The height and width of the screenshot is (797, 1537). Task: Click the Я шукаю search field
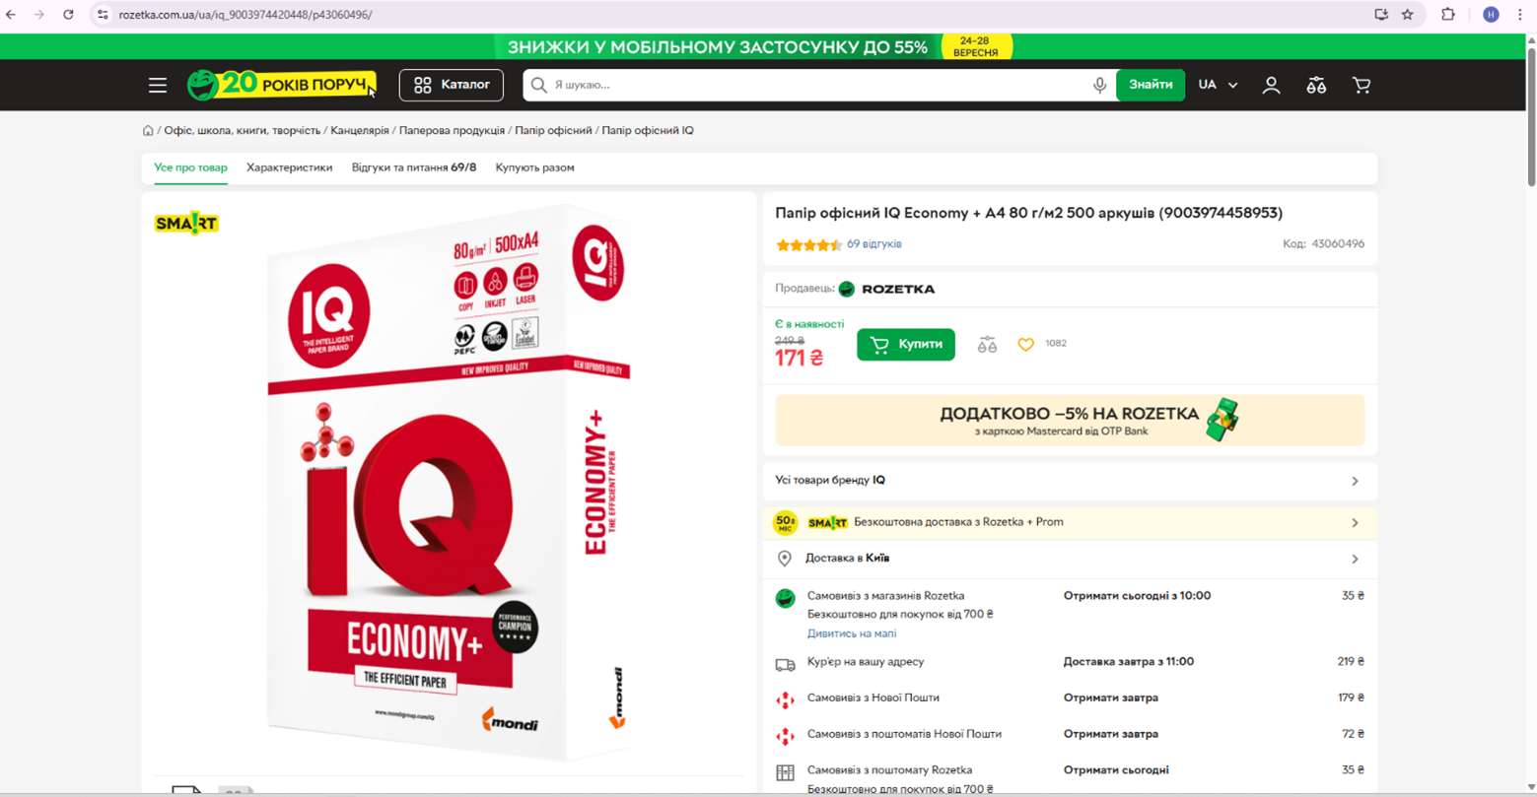pyautogui.click(x=818, y=86)
